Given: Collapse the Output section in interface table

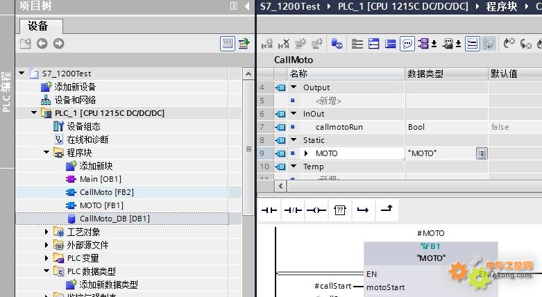Looking at the screenshot, I should tap(294, 87).
